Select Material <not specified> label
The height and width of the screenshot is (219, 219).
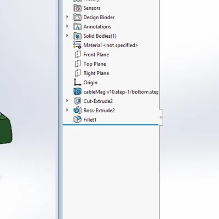(x=111, y=45)
